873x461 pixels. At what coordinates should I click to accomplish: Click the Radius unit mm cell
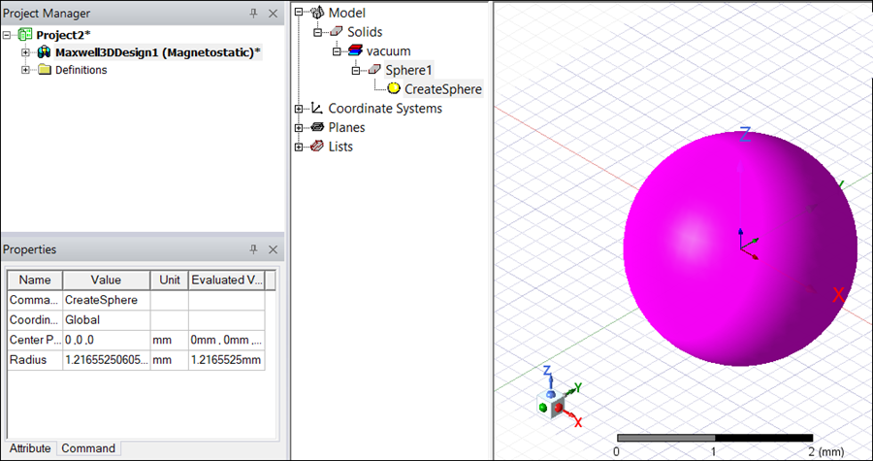pos(169,360)
